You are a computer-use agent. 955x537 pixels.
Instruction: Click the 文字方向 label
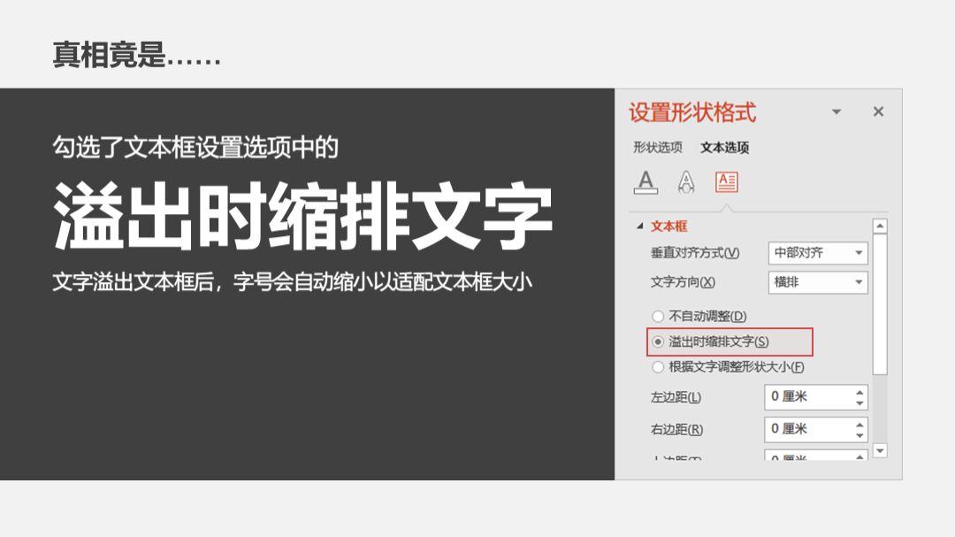[683, 282]
